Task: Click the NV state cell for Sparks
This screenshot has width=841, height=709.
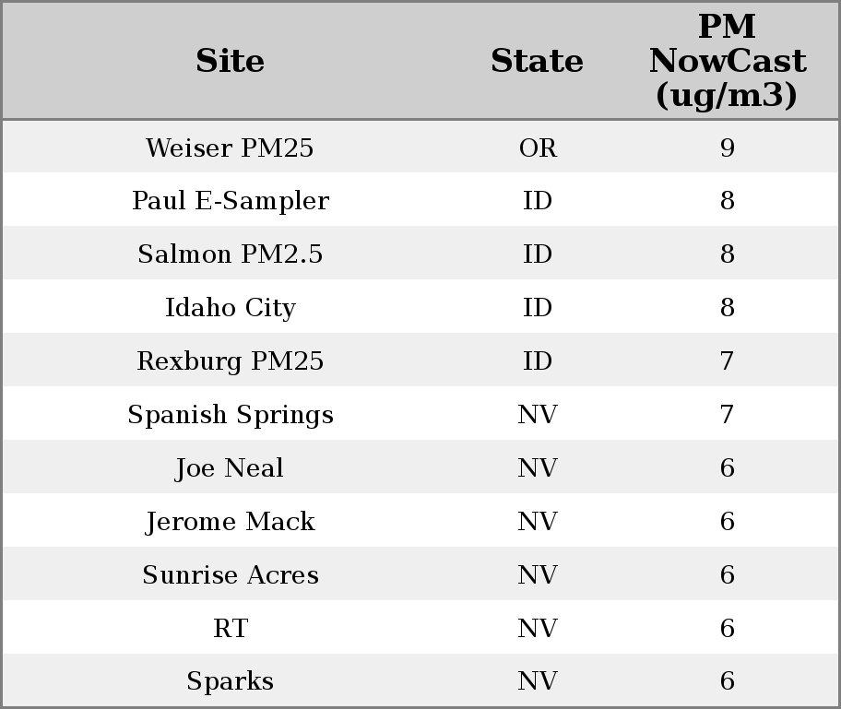Action: click(x=537, y=681)
